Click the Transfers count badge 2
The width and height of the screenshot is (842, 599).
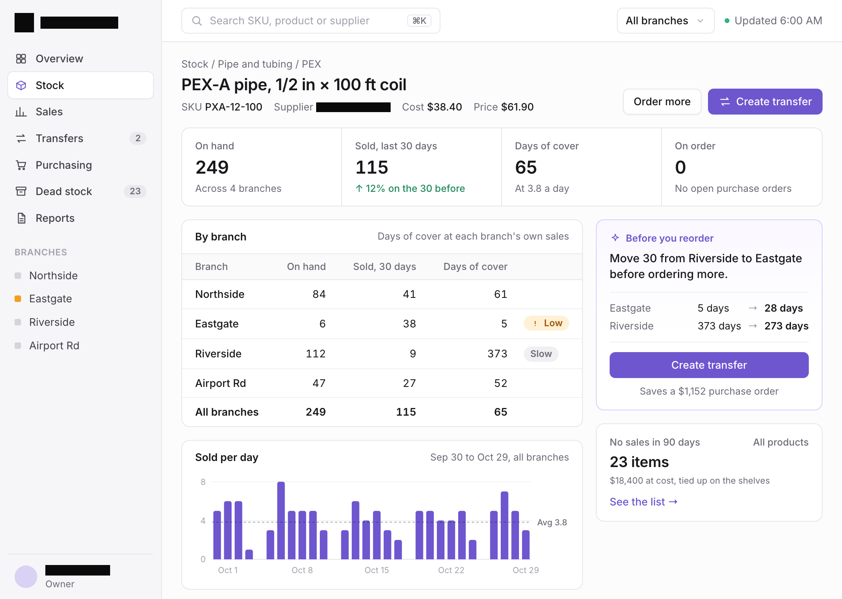(138, 138)
